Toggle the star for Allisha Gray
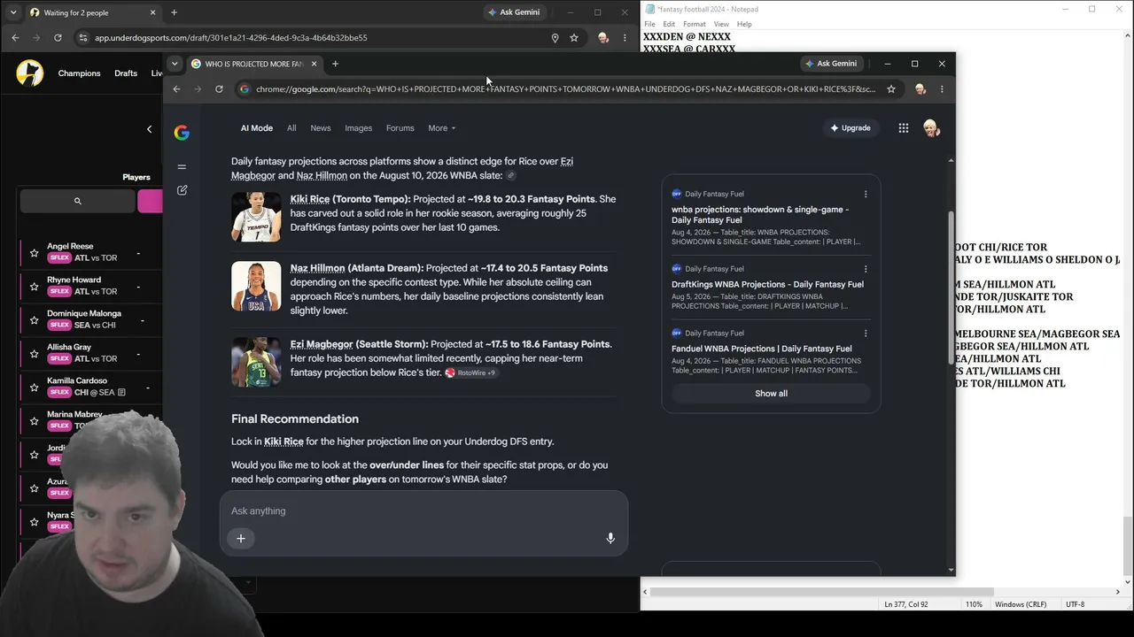Viewport: 1134px width, 637px height. [34, 354]
